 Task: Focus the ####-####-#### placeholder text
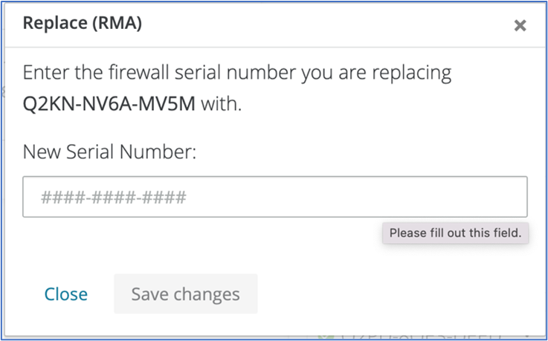(x=113, y=198)
